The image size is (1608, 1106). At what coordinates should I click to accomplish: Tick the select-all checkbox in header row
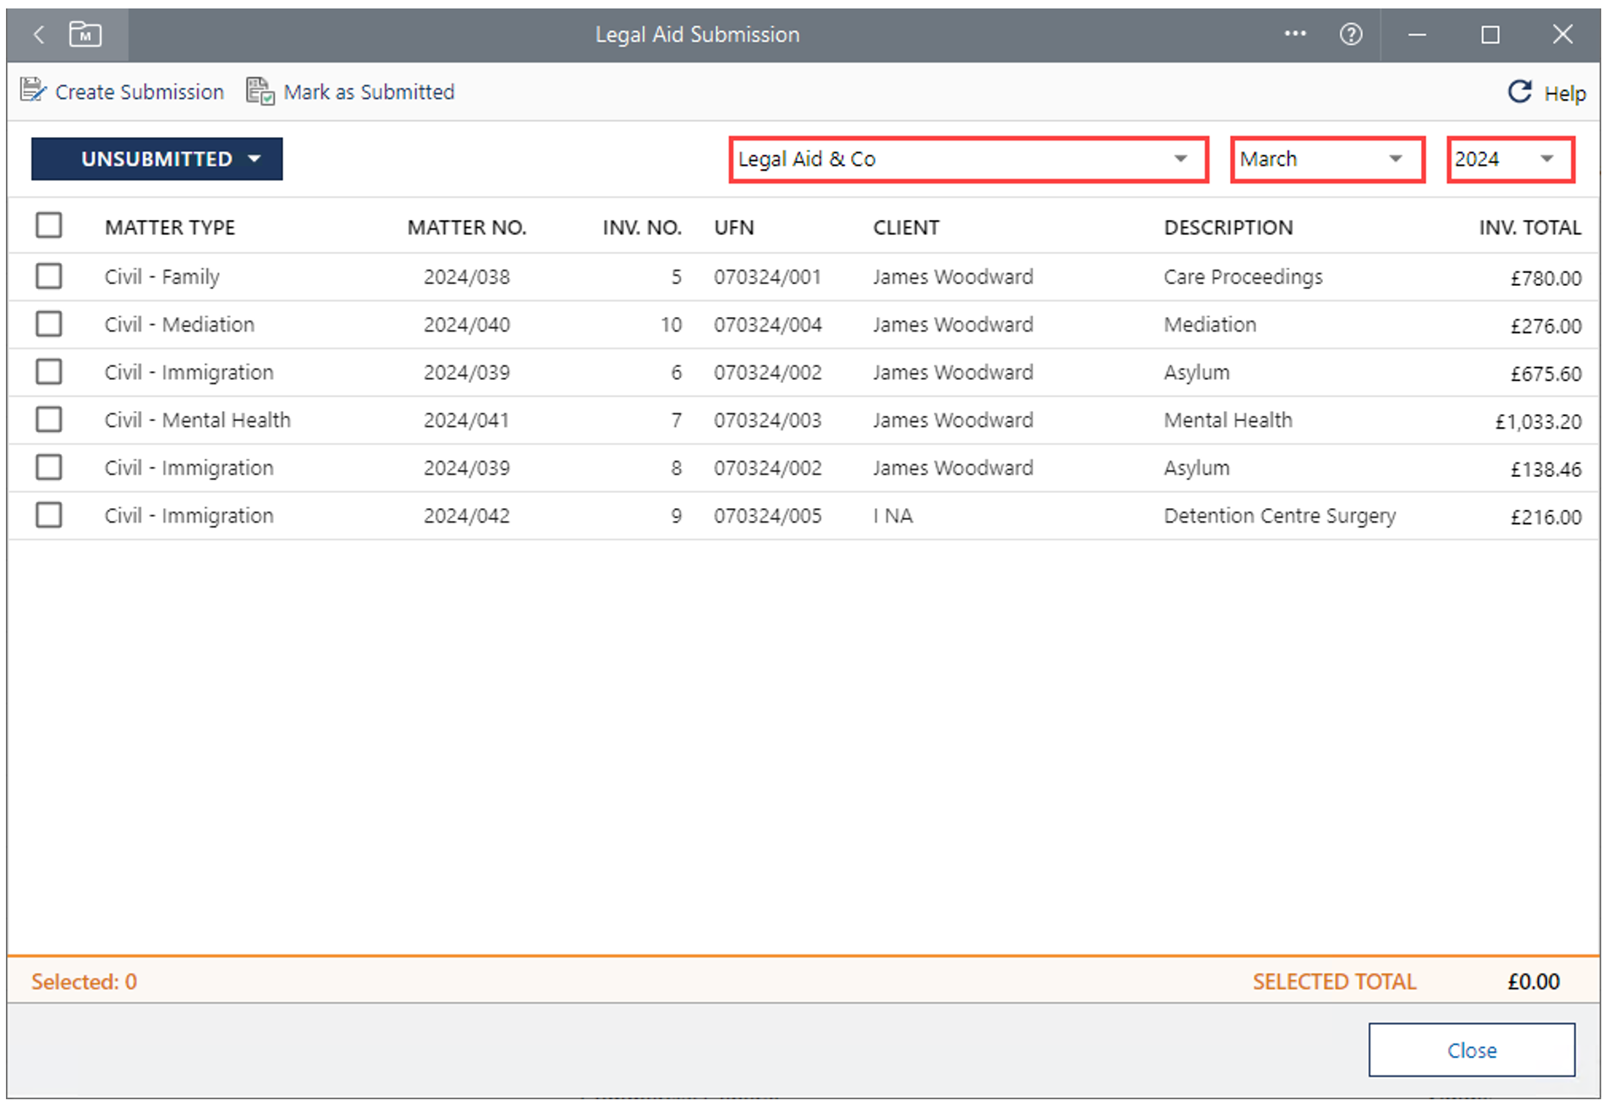click(49, 226)
